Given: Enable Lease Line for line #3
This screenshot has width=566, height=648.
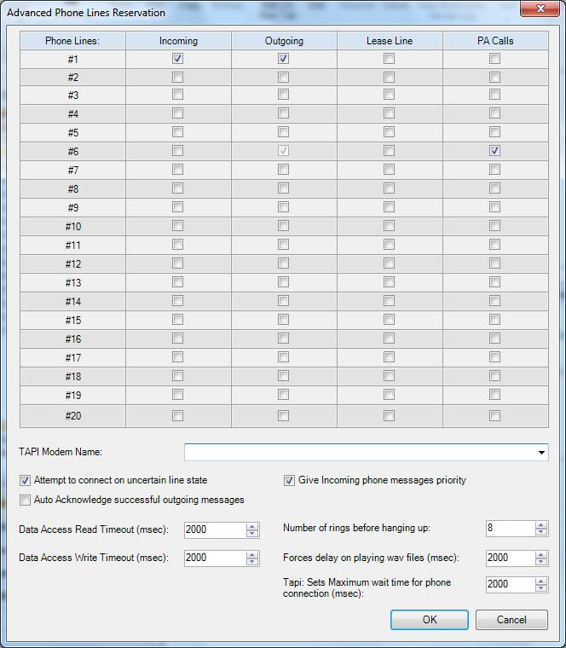Looking at the screenshot, I should coord(389,95).
